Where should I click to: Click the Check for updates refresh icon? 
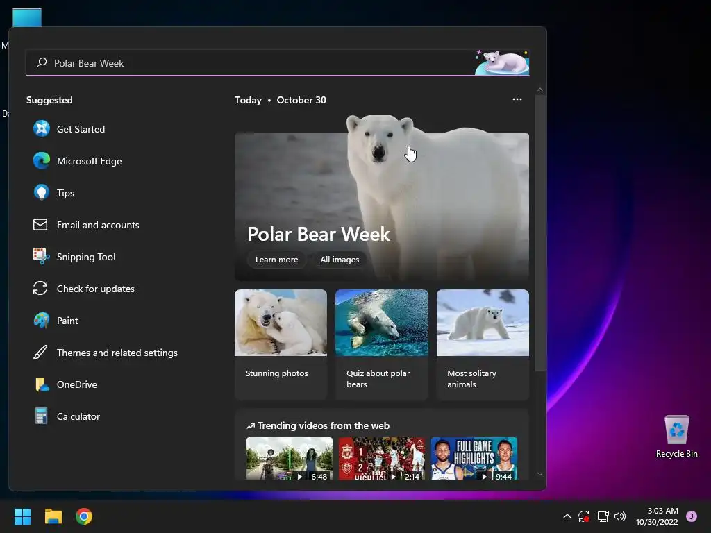(x=40, y=289)
